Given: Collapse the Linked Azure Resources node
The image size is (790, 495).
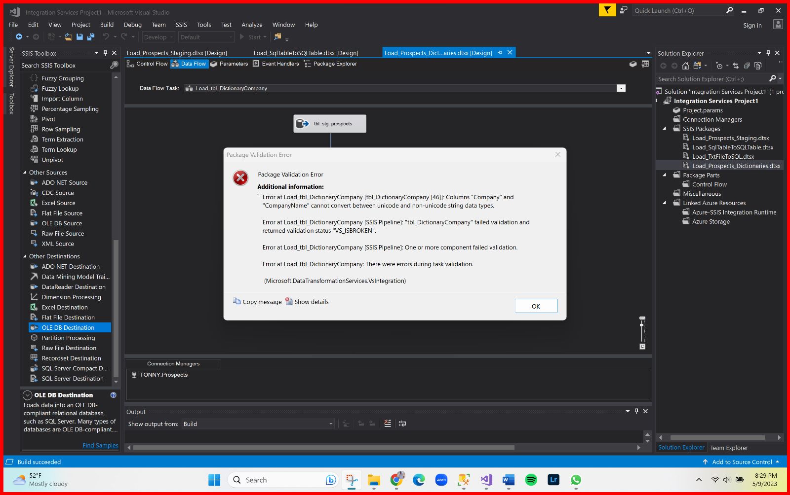Looking at the screenshot, I should pyautogui.click(x=664, y=203).
